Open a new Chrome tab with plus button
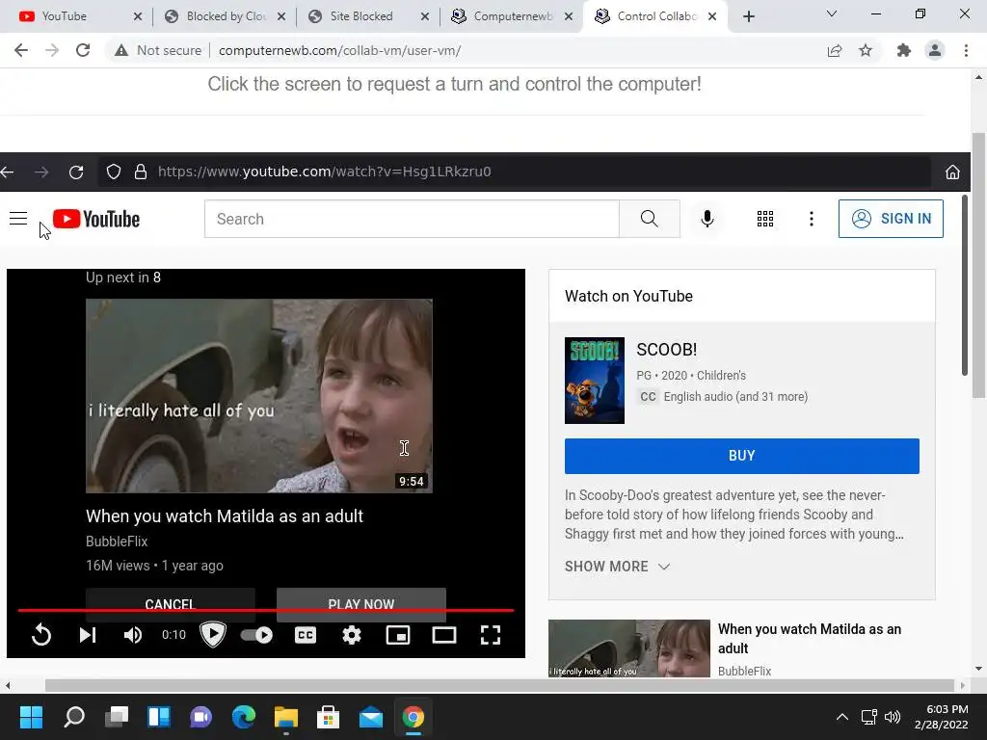Screen dimensions: 987x740 click(x=748, y=16)
